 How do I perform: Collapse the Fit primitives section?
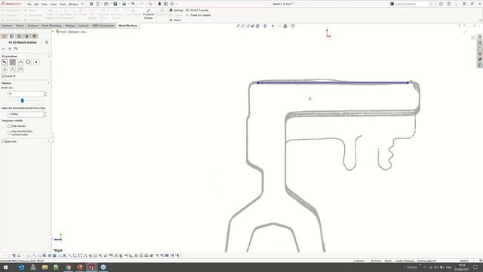[x=48, y=57]
